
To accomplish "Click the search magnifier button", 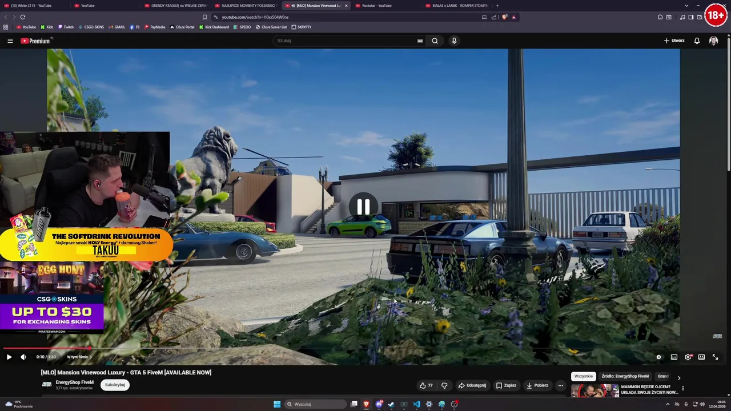I will point(435,41).
